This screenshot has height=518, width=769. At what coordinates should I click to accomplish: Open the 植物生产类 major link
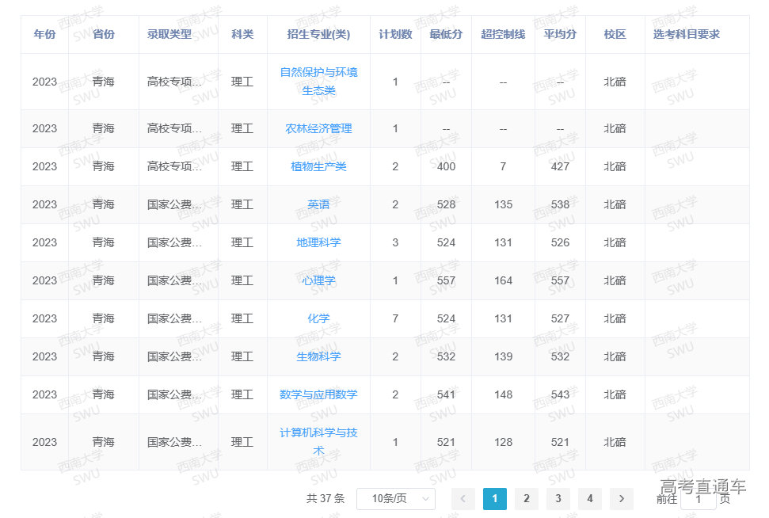tap(318, 166)
